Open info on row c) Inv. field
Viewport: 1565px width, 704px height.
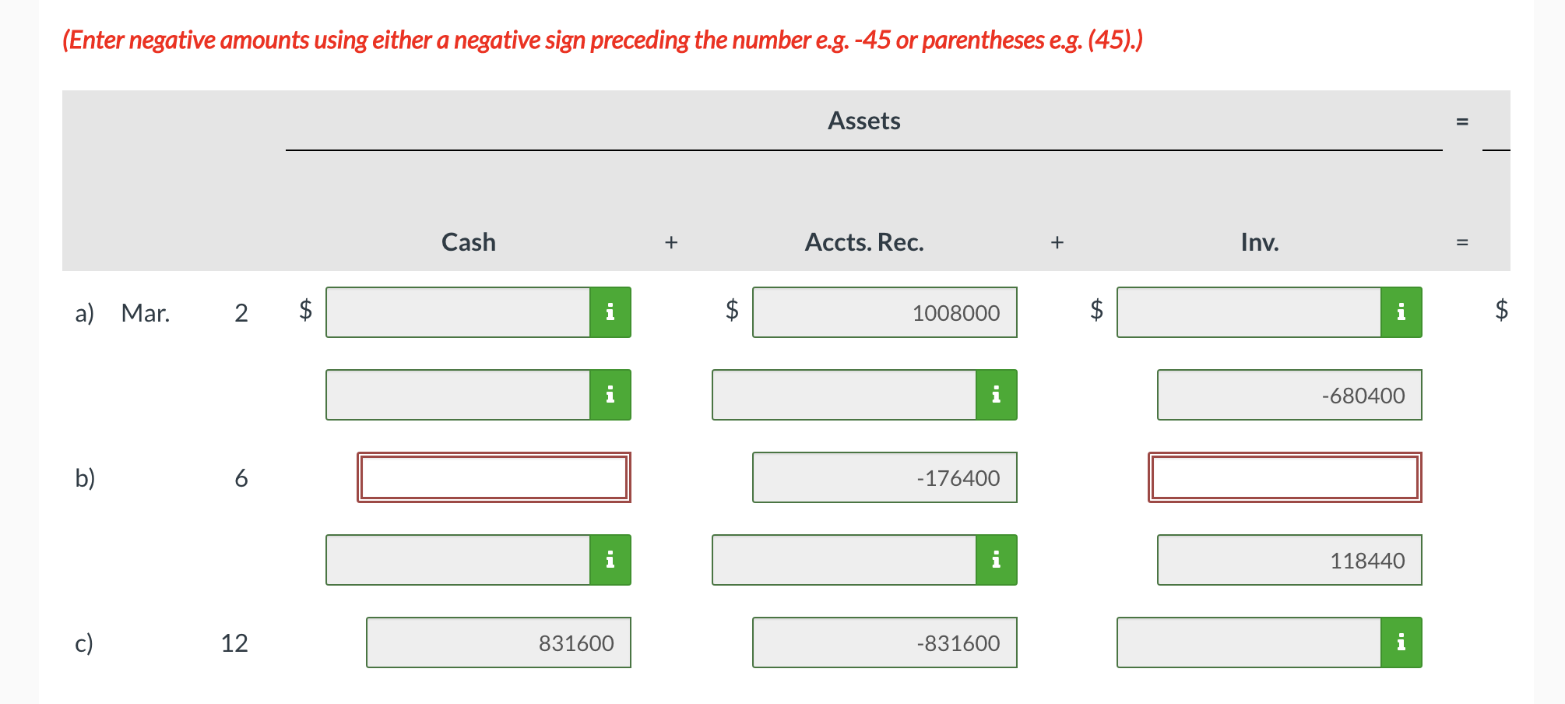point(1400,642)
